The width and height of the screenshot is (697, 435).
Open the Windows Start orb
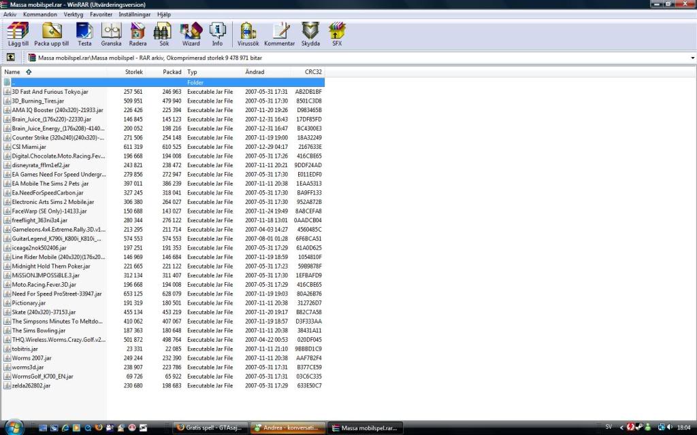[14, 427]
